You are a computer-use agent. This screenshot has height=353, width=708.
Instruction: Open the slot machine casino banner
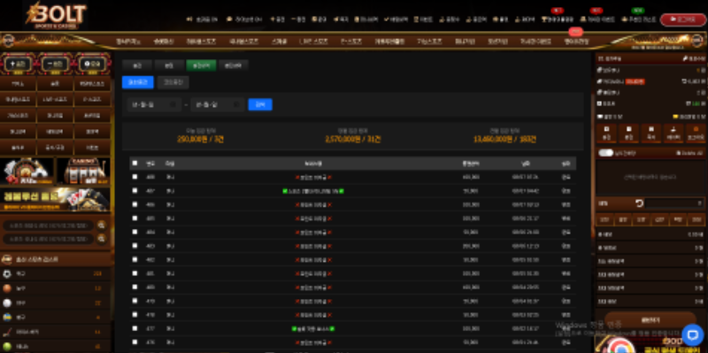pos(83,171)
